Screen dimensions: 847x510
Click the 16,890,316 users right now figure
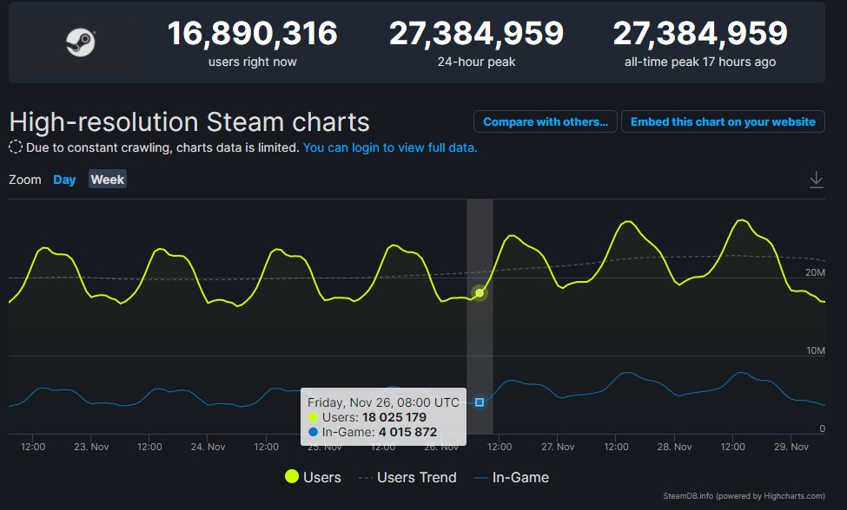pyautogui.click(x=252, y=34)
